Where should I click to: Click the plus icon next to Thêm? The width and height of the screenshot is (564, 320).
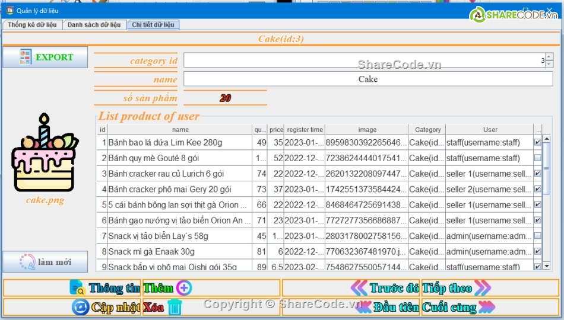pyautogui.click(x=184, y=288)
